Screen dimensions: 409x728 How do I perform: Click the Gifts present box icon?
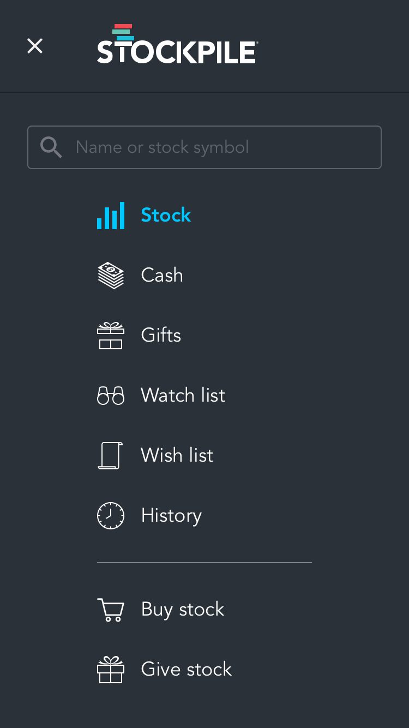[x=111, y=336]
